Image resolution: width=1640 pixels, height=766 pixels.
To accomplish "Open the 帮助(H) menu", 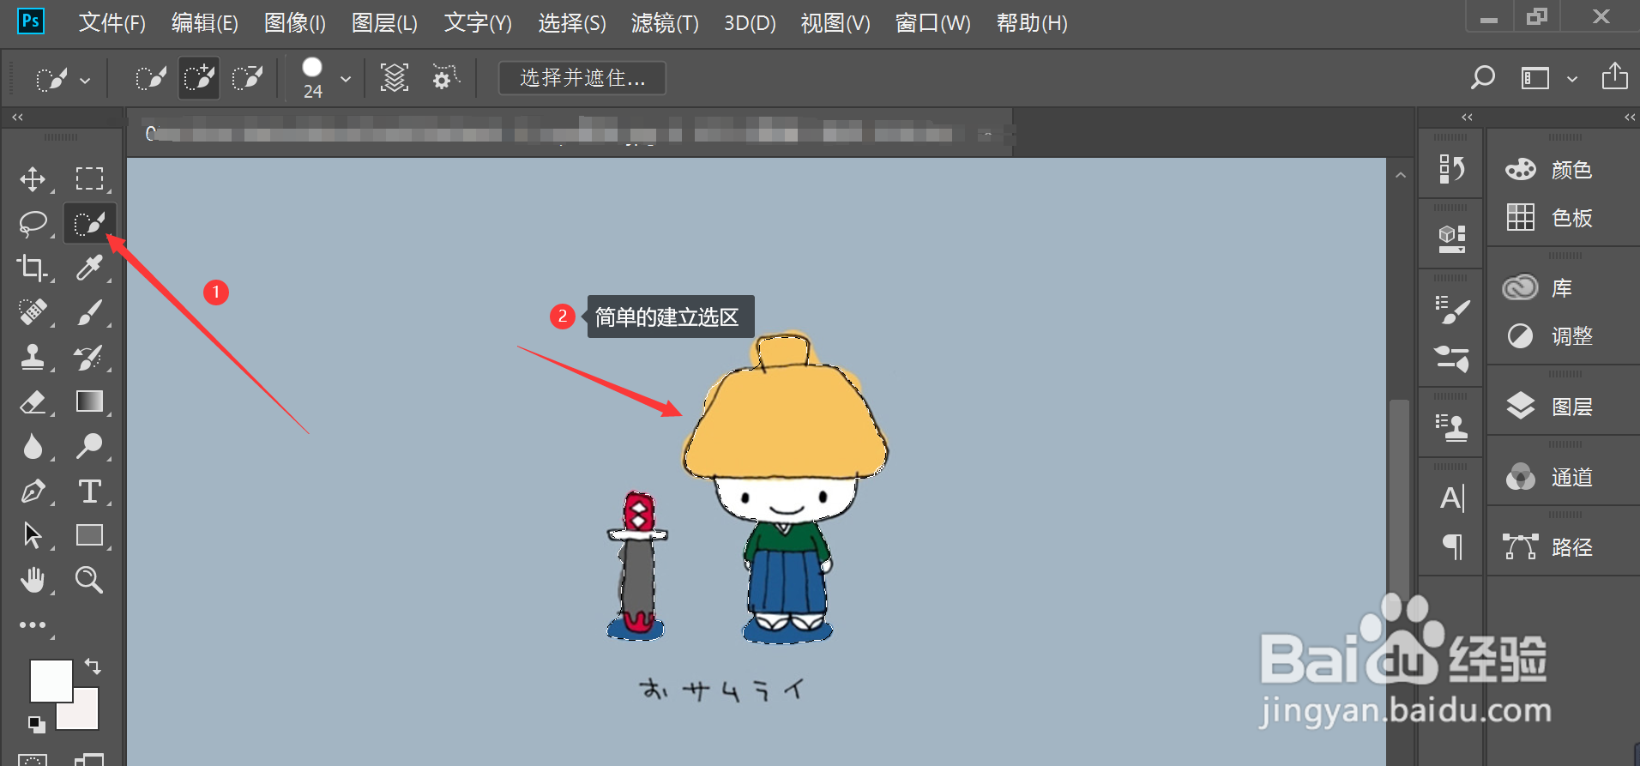I will coord(1032,23).
